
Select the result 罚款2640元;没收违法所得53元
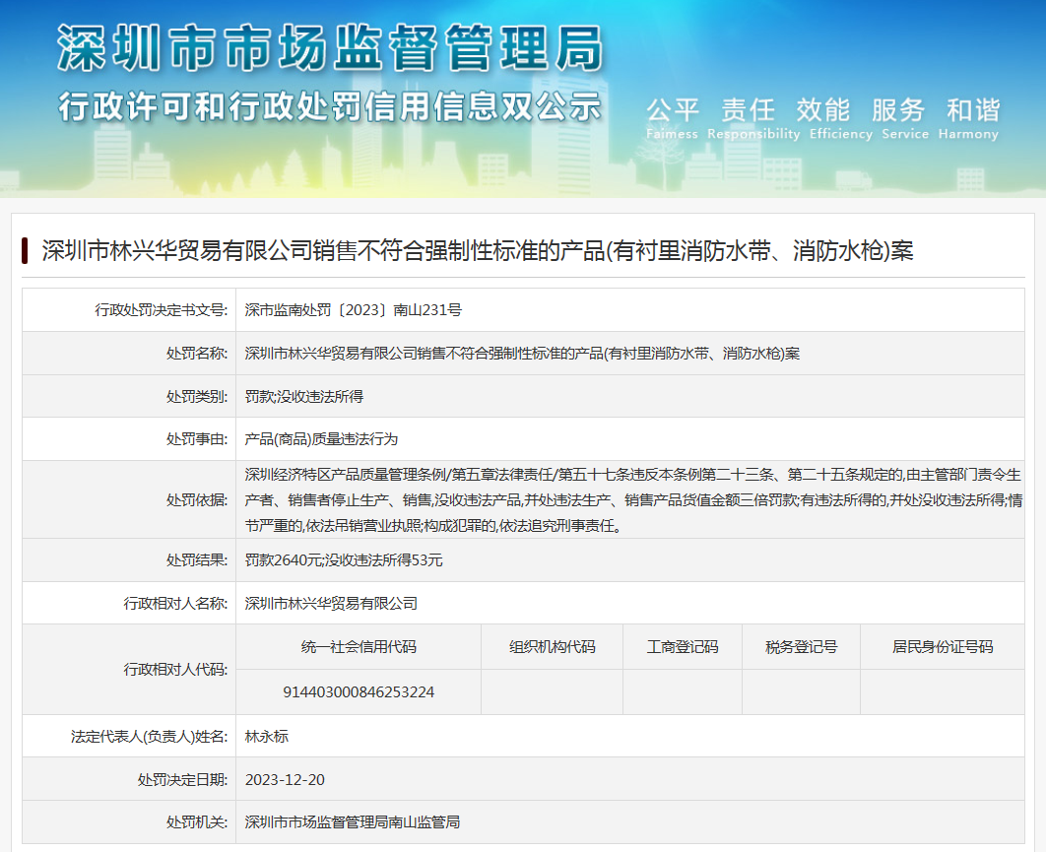point(344,560)
